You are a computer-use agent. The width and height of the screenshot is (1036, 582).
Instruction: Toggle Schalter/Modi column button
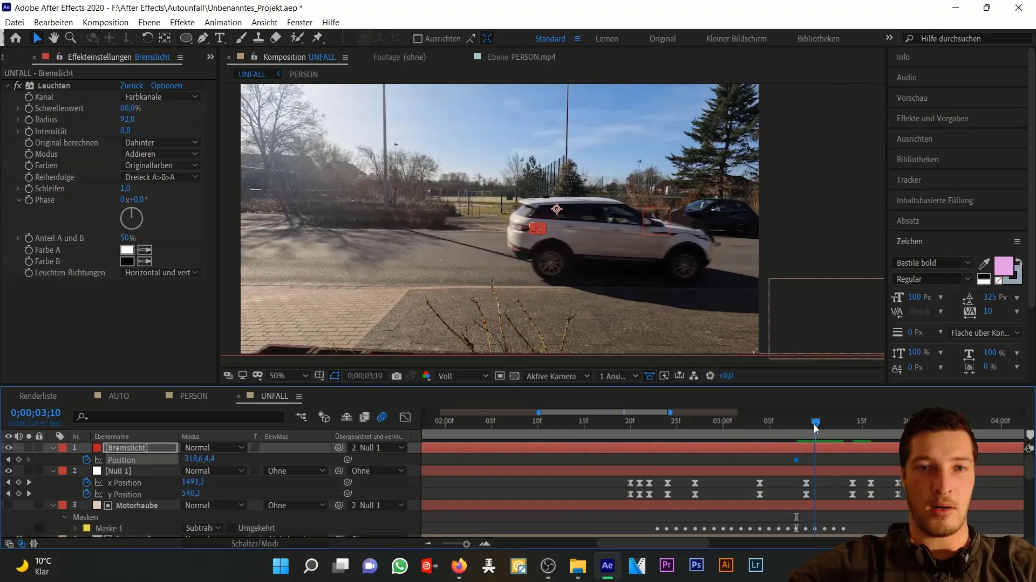[x=255, y=544]
